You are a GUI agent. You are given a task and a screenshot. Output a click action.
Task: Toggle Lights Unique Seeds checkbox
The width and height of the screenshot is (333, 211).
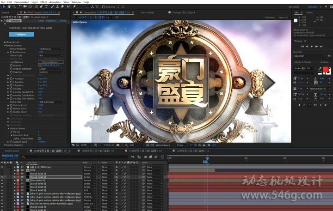tap(39, 138)
